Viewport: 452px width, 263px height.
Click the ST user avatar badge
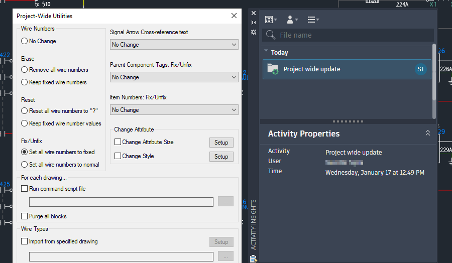tap(421, 69)
